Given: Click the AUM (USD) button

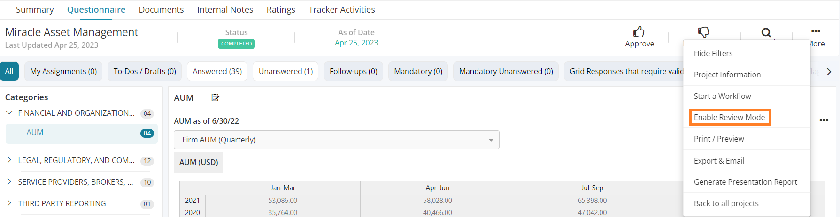Looking at the screenshot, I should (199, 162).
